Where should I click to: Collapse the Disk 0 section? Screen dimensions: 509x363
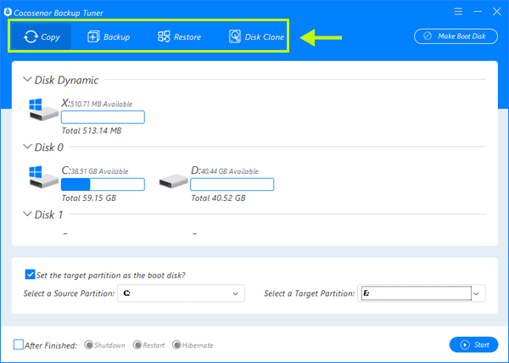tap(27, 147)
